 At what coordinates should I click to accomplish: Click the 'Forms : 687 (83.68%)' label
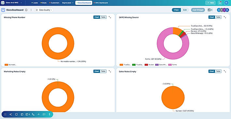[x=153, y=59]
